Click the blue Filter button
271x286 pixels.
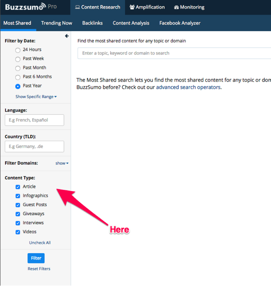pos(36,258)
